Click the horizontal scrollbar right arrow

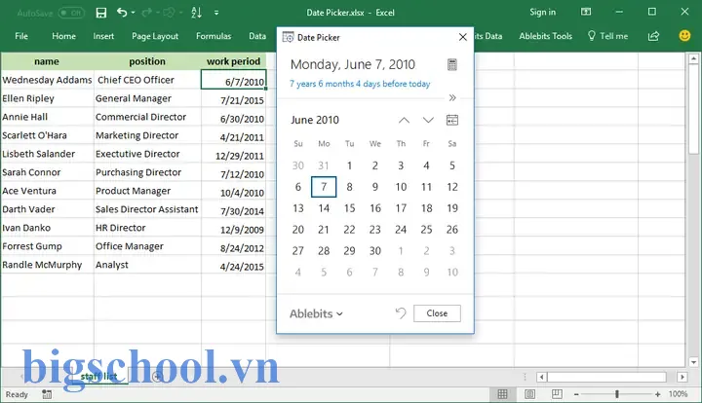click(682, 377)
